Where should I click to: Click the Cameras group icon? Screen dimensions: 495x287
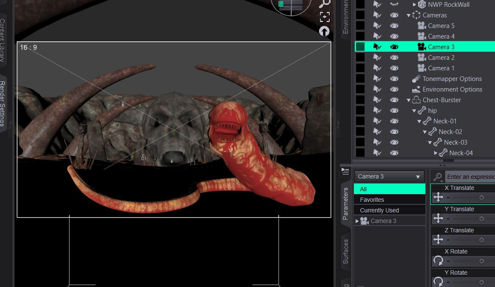click(x=416, y=15)
